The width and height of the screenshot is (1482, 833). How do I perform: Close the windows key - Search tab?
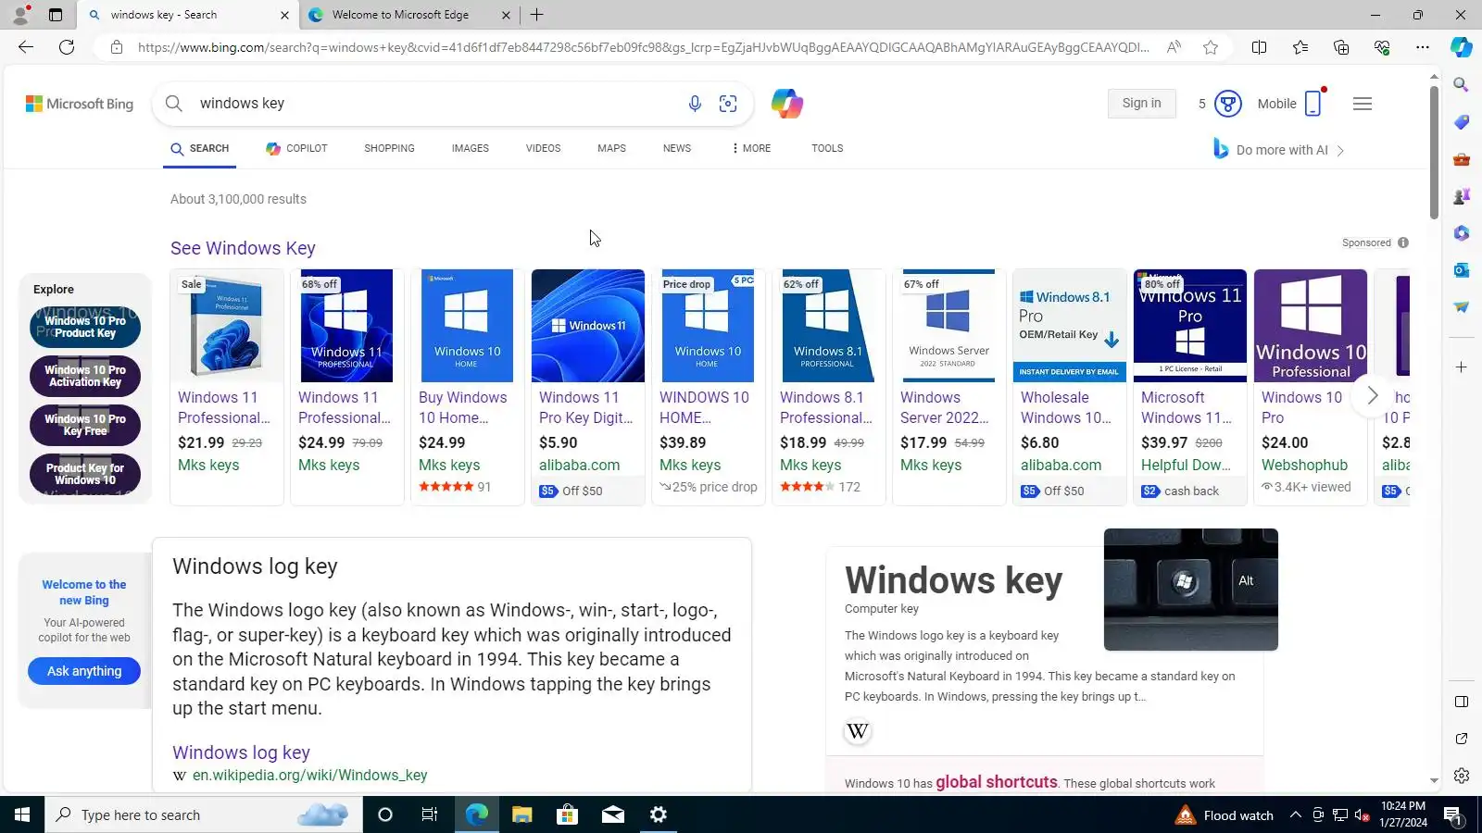(284, 15)
